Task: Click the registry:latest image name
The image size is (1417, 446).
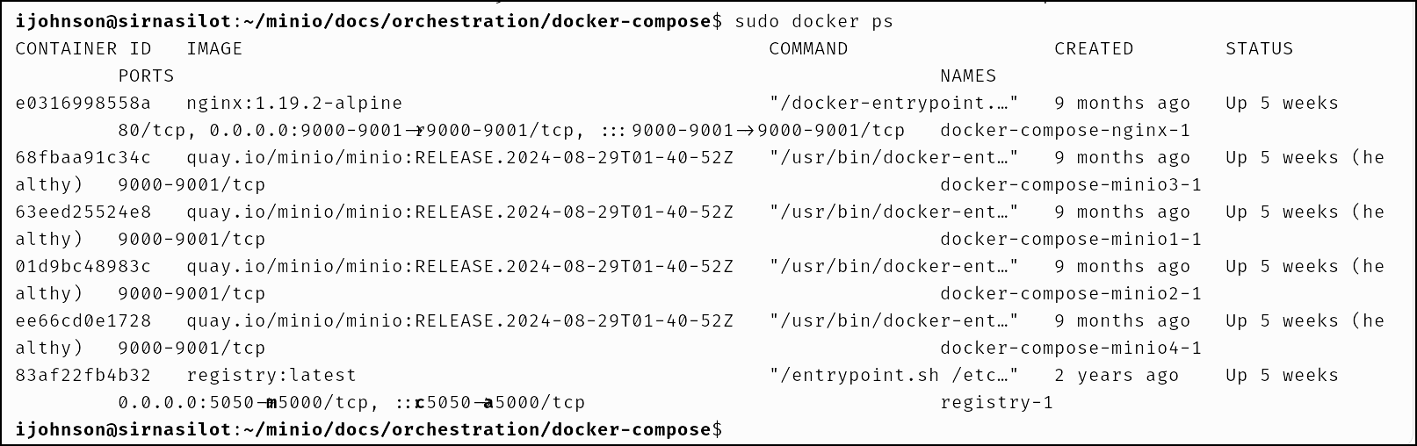Action: pyautogui.click(x=271, y=376)
